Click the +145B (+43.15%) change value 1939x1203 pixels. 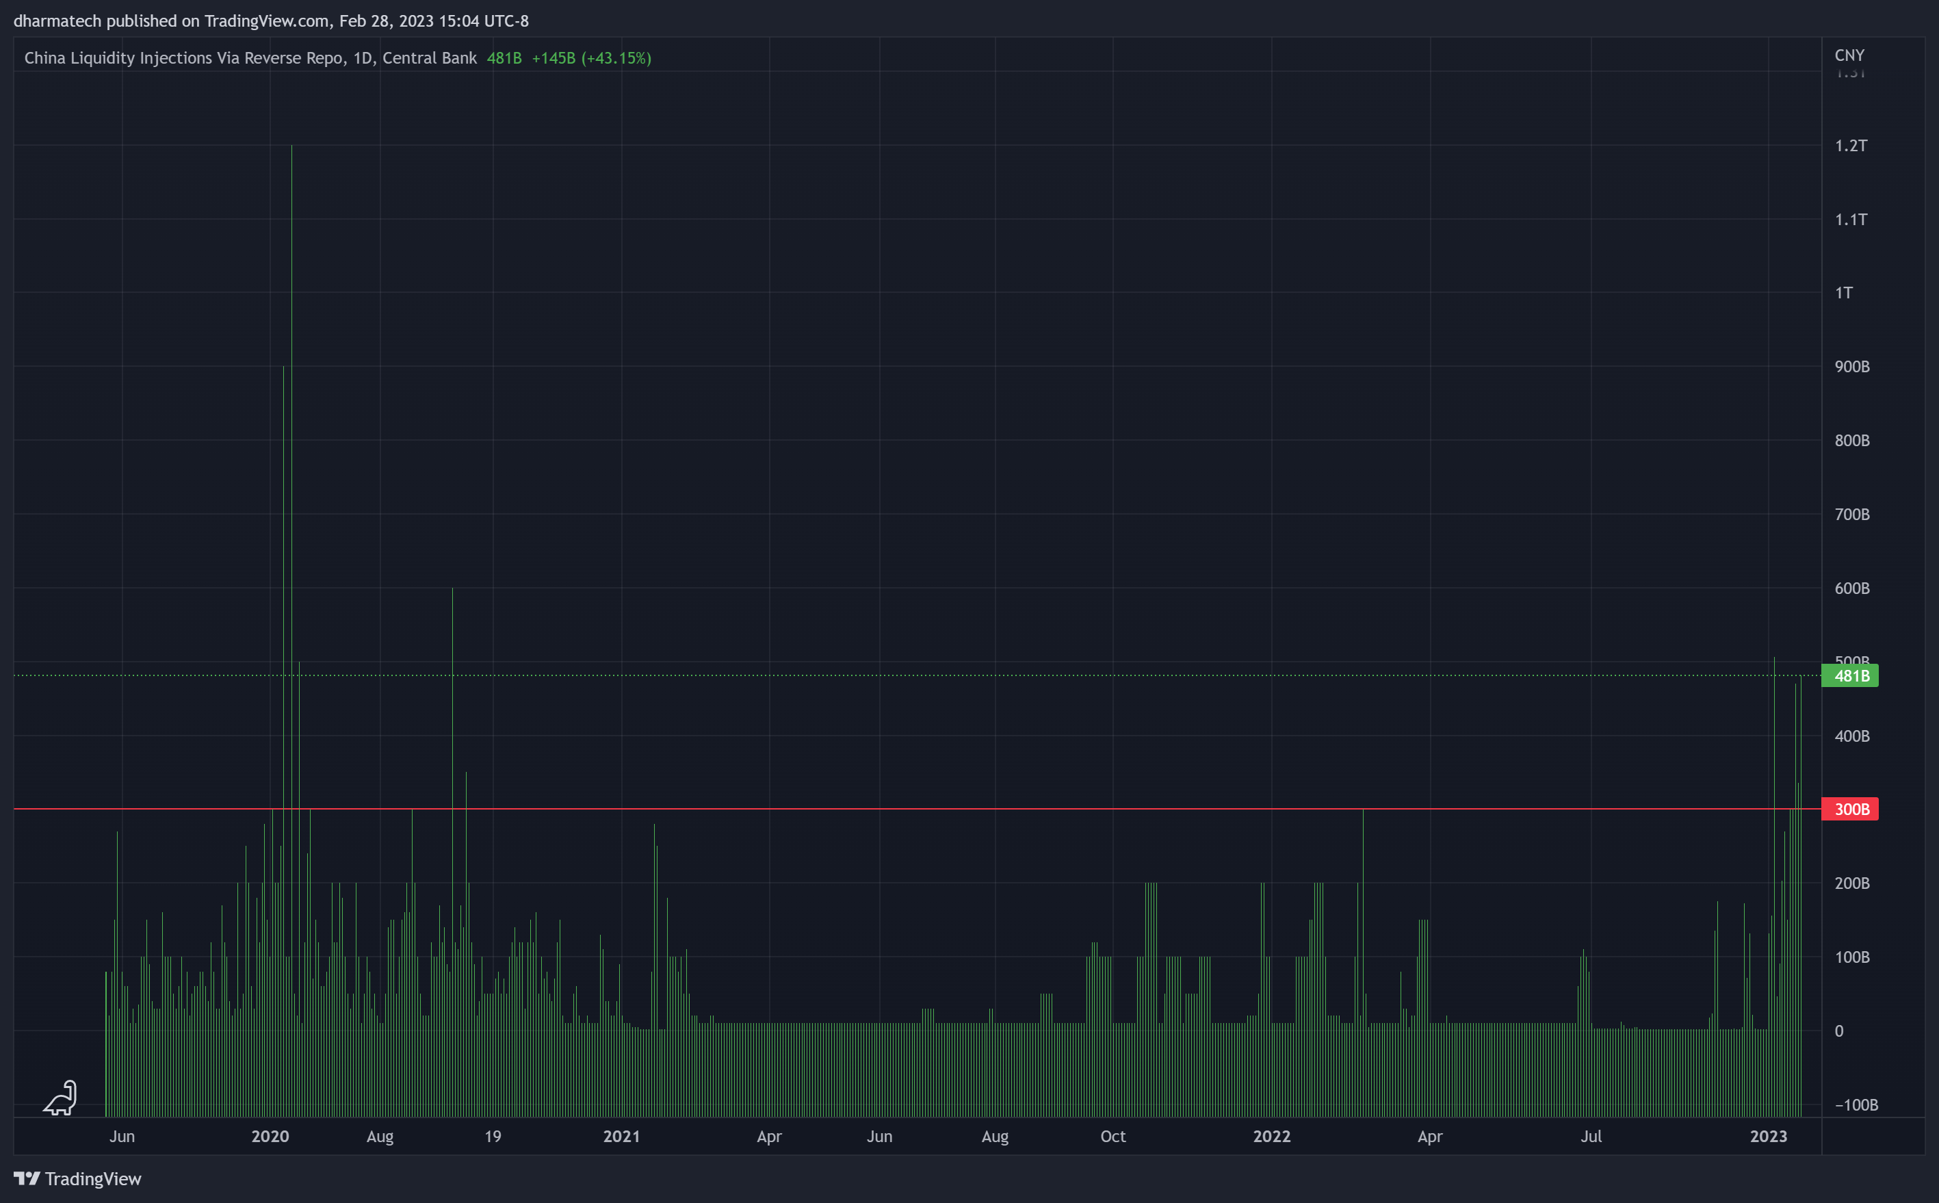pyautogui.click(x=591, y=58)
